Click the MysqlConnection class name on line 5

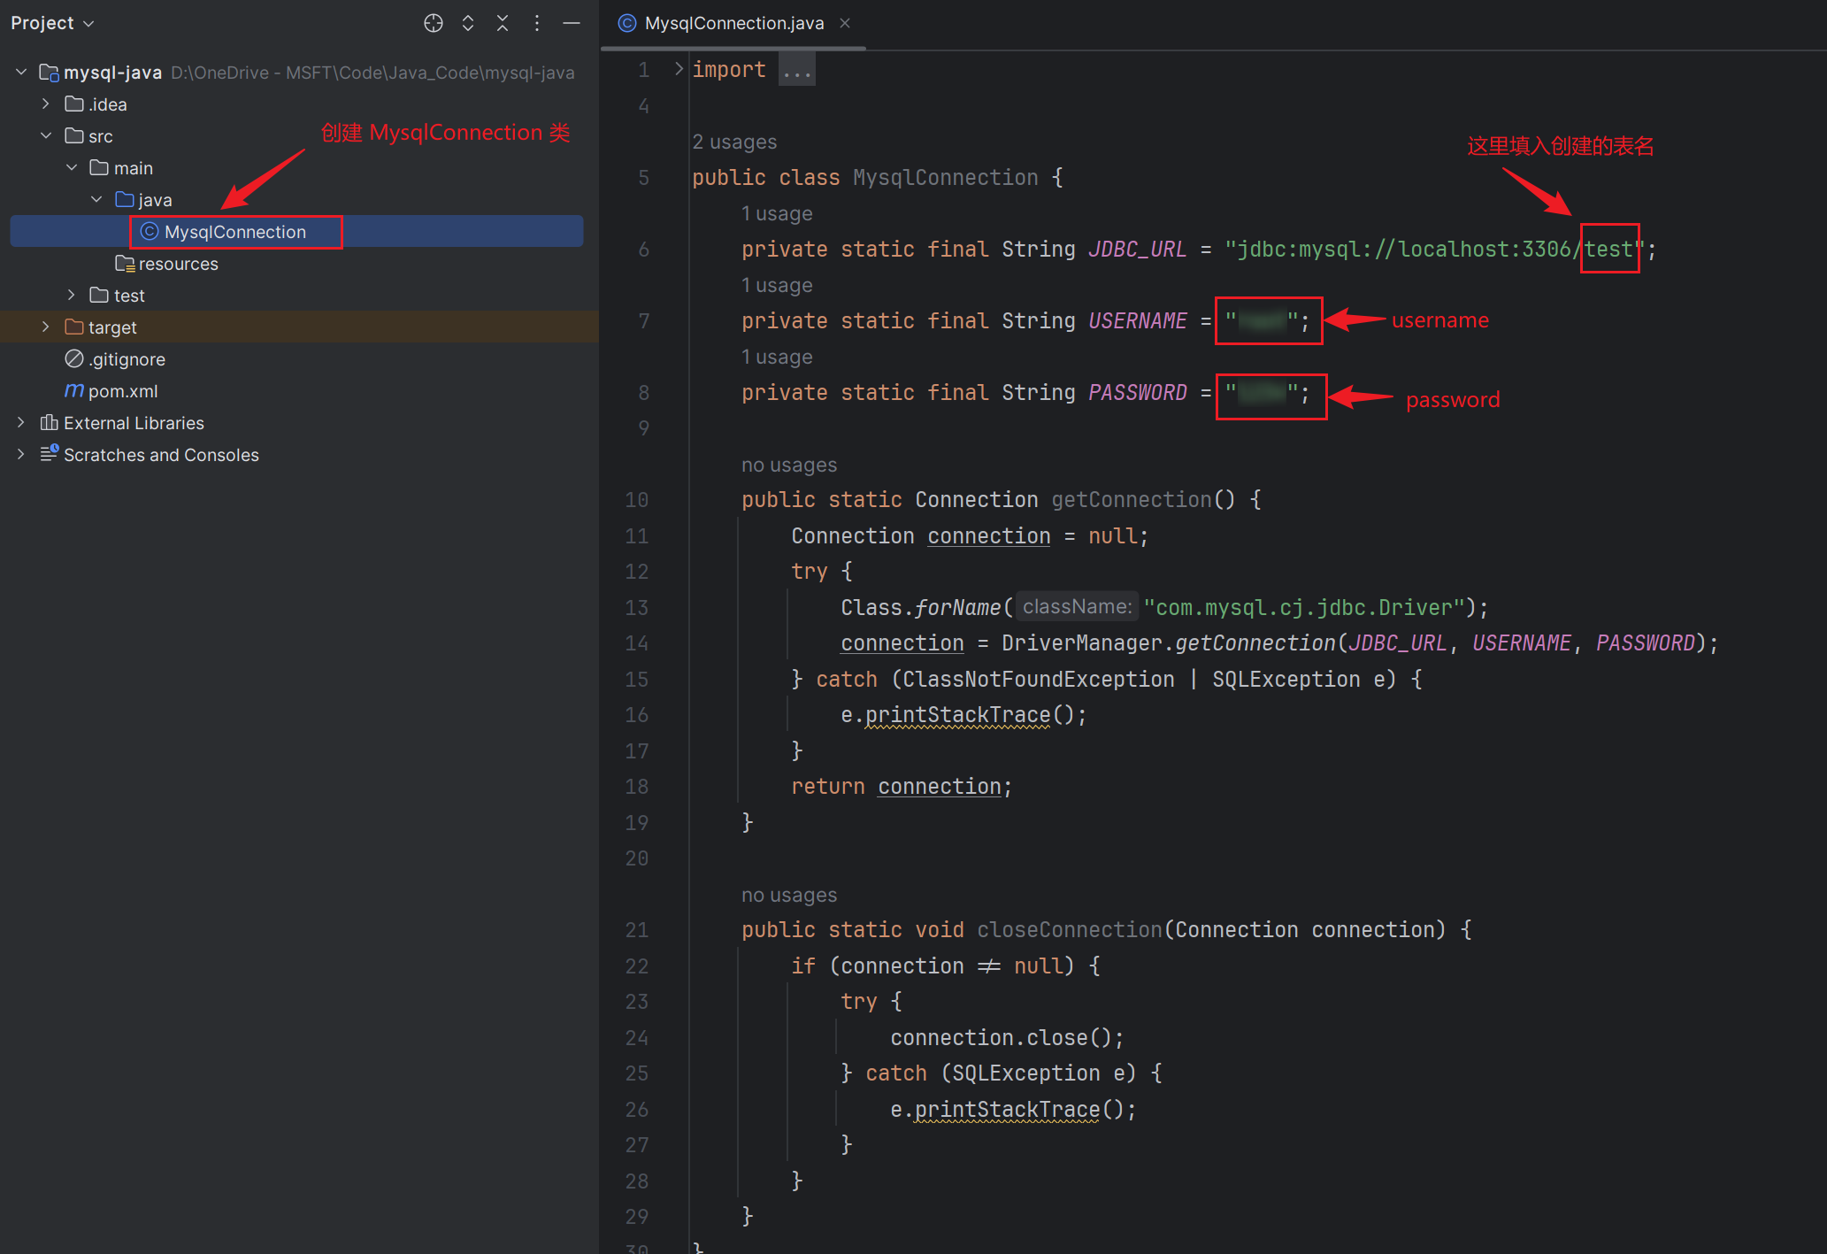pyautogui.click(x=946, y=178)
